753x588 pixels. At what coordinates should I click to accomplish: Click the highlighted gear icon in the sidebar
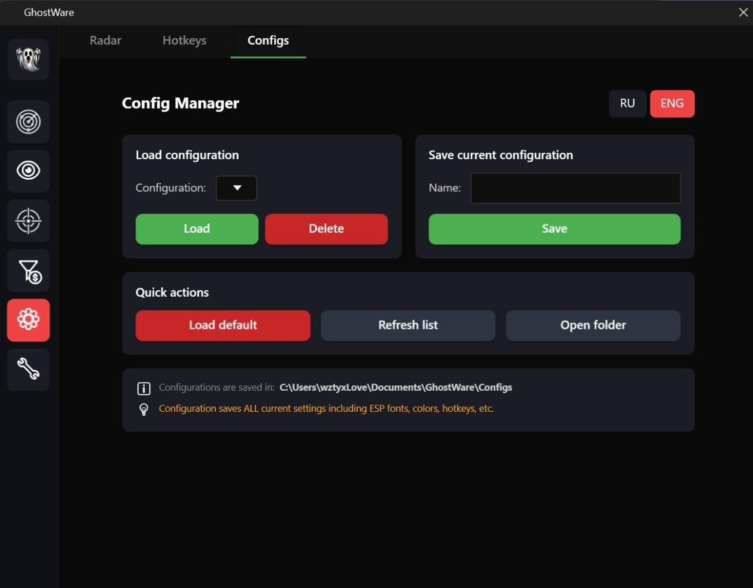[x=28, y=320]
